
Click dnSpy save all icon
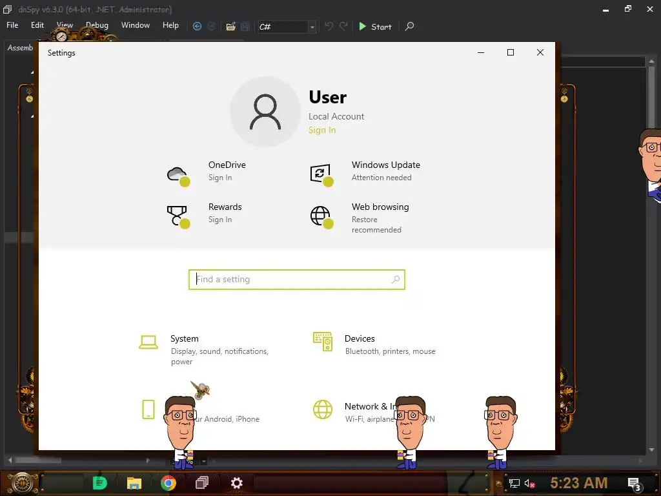coord(245,26)
